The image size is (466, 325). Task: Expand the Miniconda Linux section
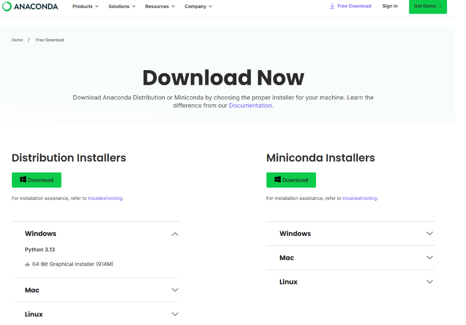351,282
